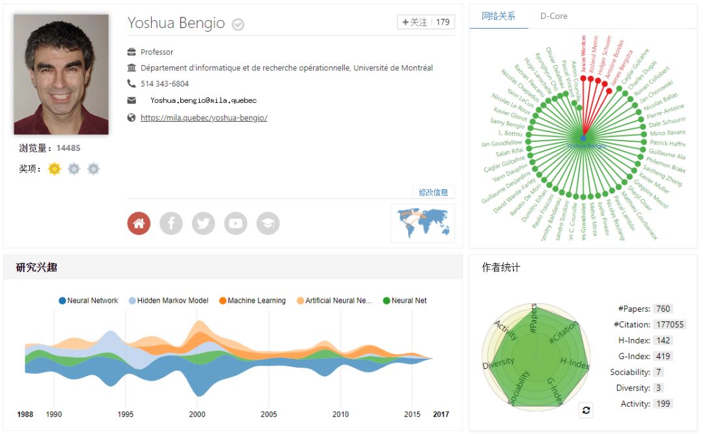This screenshot has height=434, width=703.
Task: Toggle the green Neural Net legend series
Action: tap(404, 301)
